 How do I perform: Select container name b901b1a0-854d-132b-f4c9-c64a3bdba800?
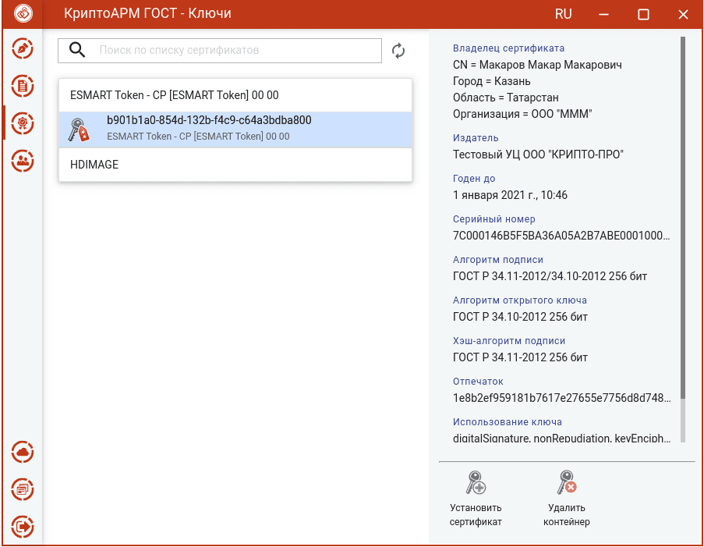209,120
